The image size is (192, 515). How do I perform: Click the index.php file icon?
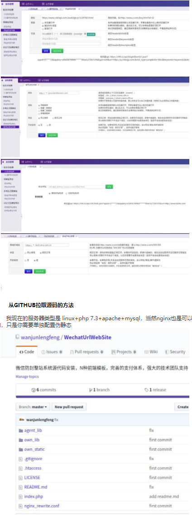[x=21, y=496]
